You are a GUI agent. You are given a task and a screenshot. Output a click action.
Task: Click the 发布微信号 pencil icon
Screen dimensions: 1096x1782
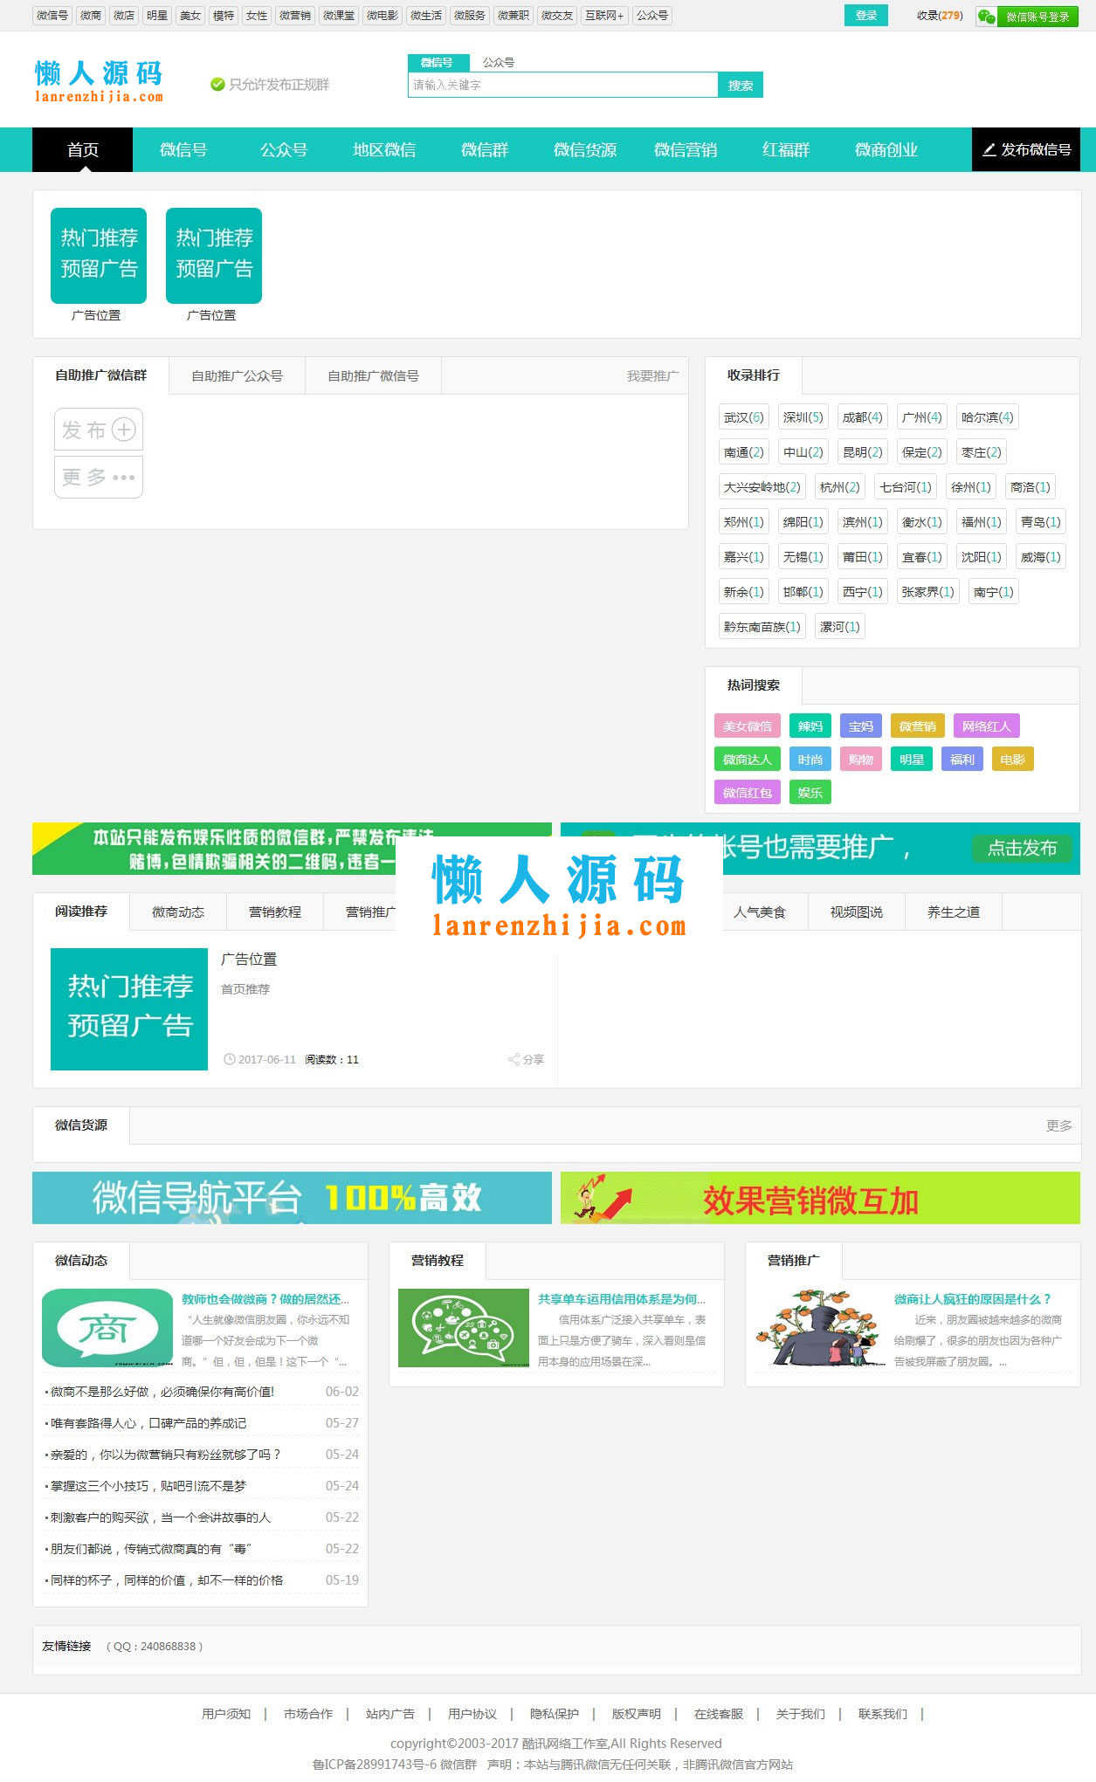pyautogui.click(x=989, y=150)
